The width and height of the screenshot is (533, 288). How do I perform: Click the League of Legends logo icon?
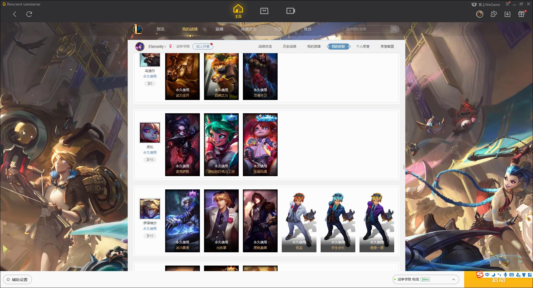(x=138, y=29)
